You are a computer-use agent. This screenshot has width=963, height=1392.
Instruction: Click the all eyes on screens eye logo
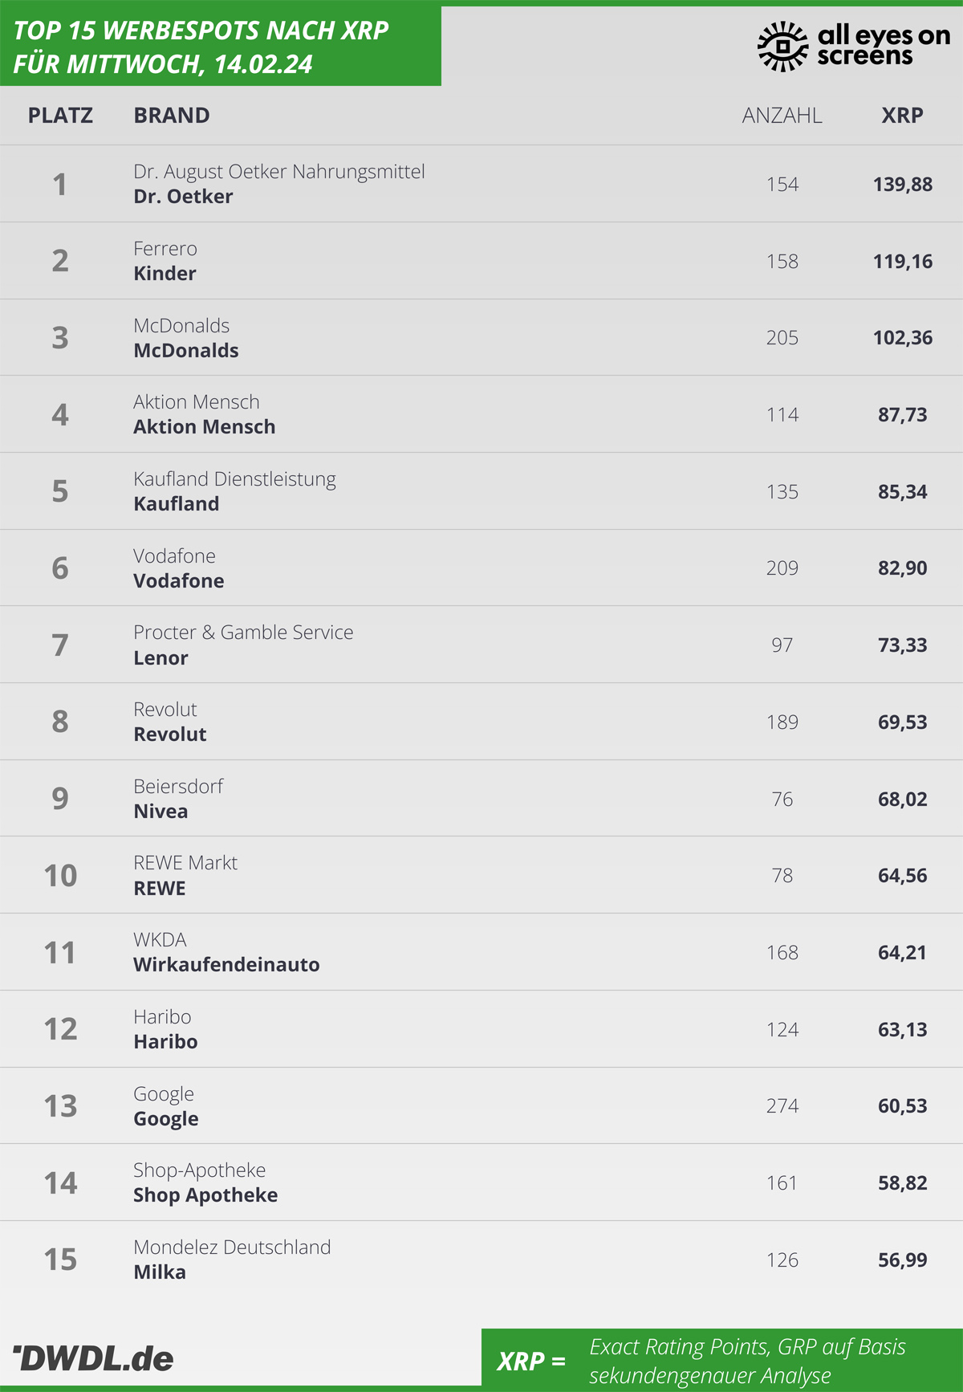(782, 47)
